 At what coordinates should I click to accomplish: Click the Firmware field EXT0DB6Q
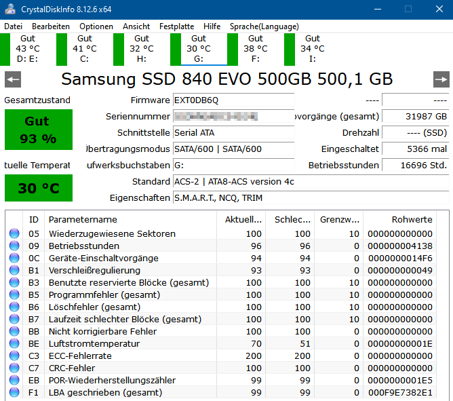[x=234, y=100]
